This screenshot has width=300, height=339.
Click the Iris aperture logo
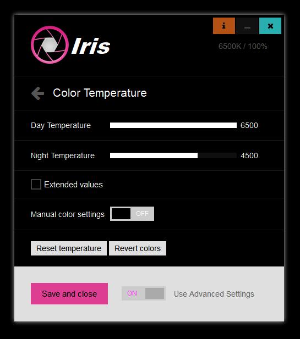coord(50,45)
